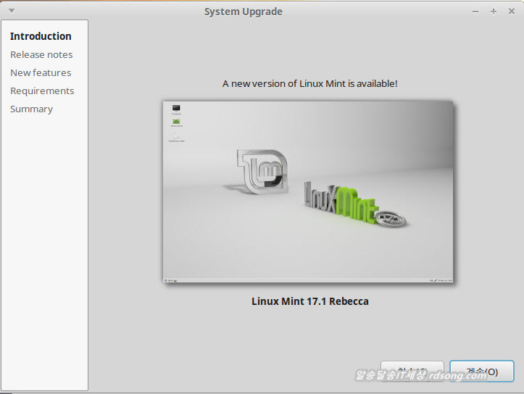Switch to the Requirements step
This screenshot has width=524, height=394.
point(42,91)
